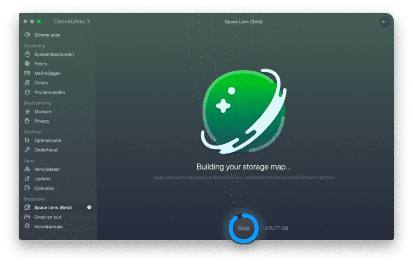The image size is (413, 265).
Task: Click the green fullscreen window button
Action: 39,22
